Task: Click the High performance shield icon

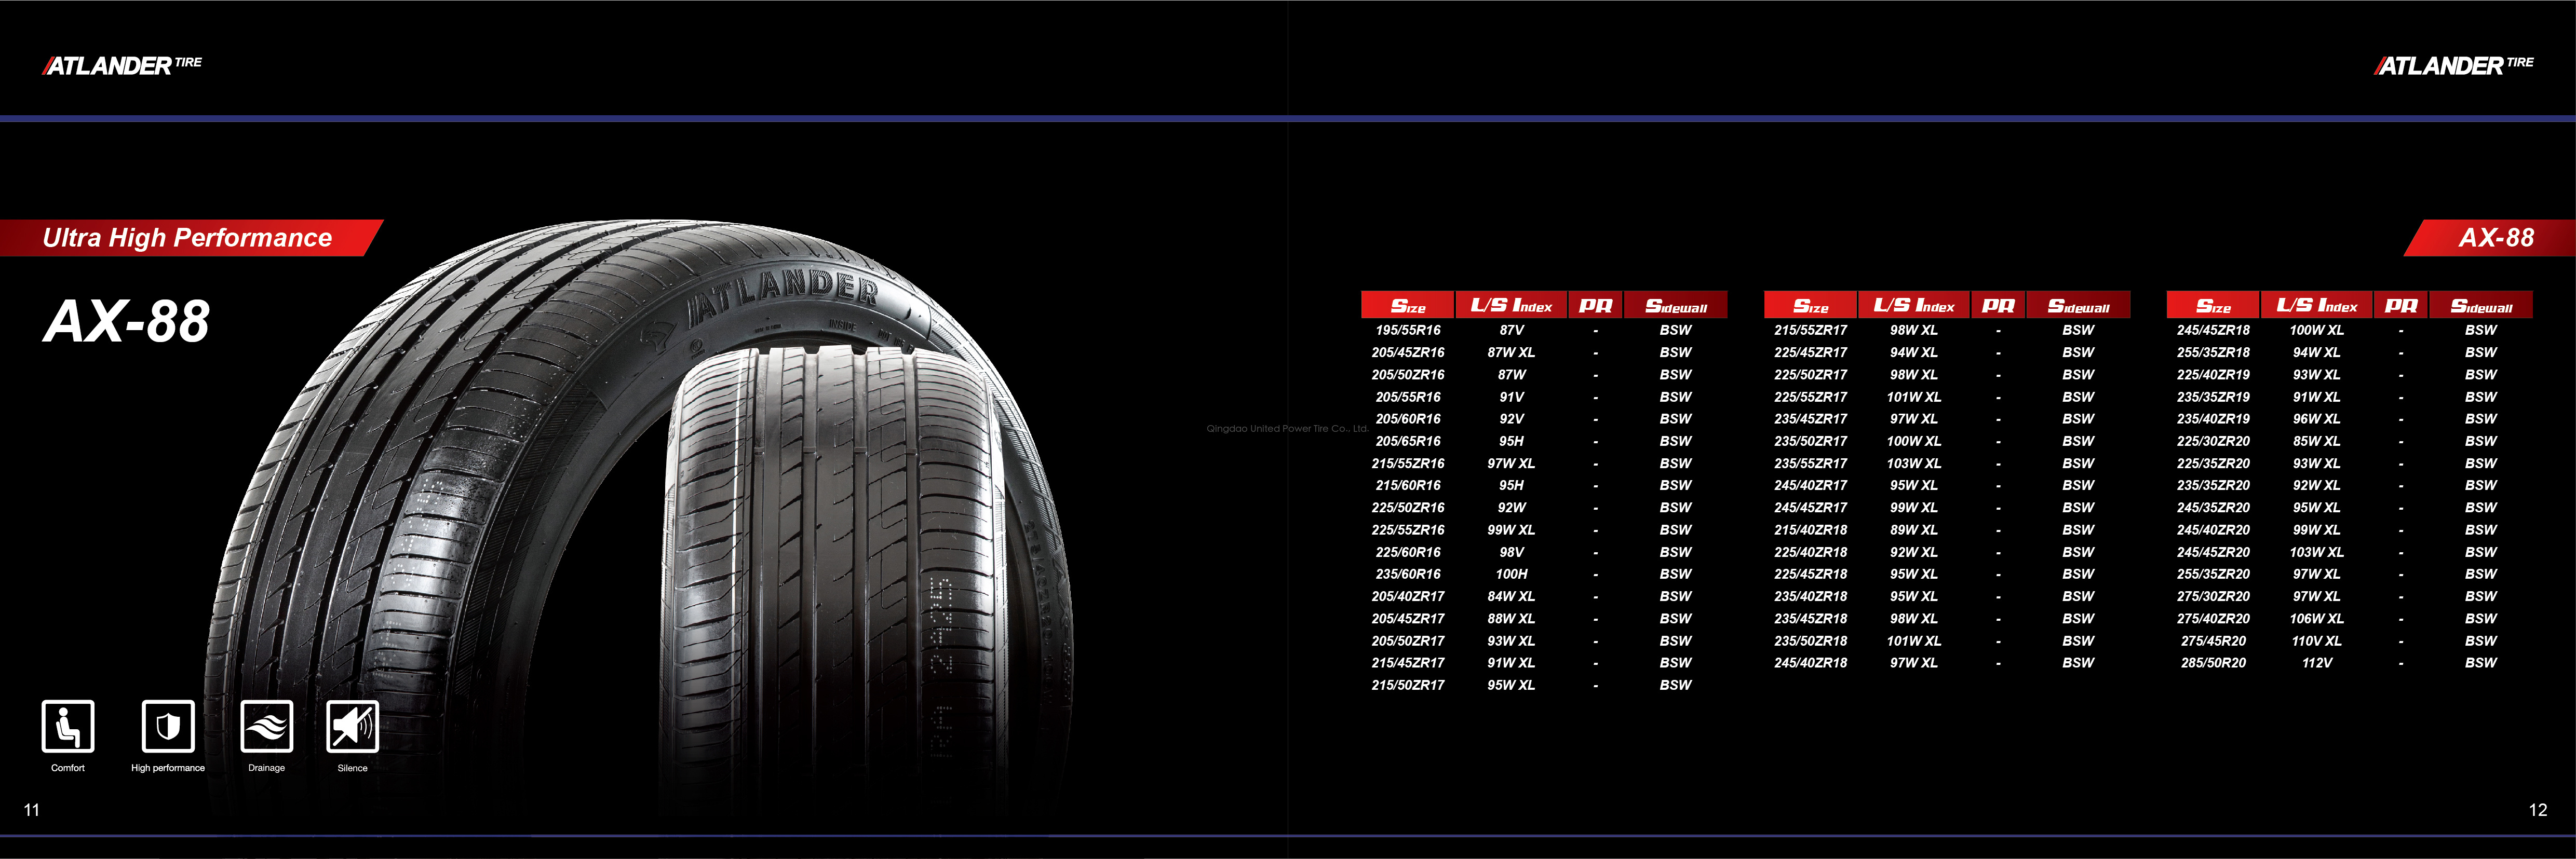Action: [168, 726]
